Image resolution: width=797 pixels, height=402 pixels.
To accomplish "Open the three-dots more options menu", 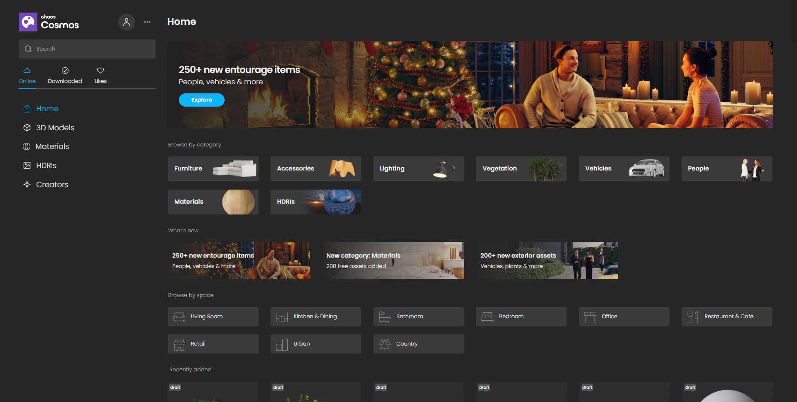I will click(147, 22).
